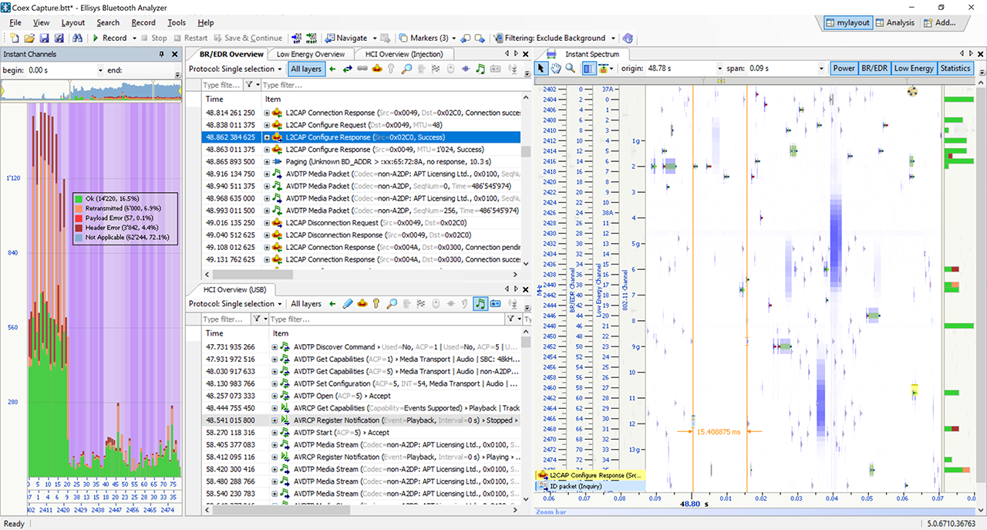Open the Markers (3) dropdown

[x=453, y=38]
